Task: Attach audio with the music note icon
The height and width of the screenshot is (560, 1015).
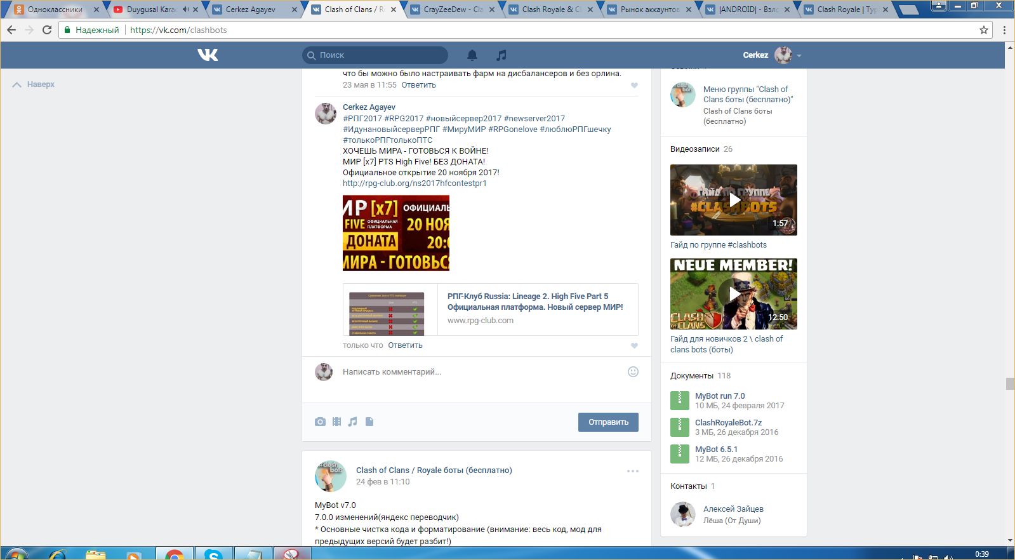Action: click(x=353, y=422)
